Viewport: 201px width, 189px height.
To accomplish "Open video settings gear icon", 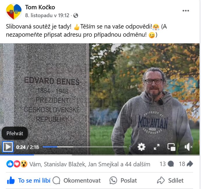I will pos(141,147).
